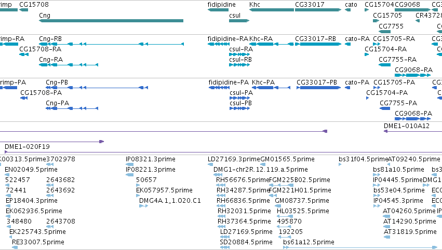The width and height of the screenshot is (442, 250).
Task: Select the 495870 feature label
Action: coord(289,221)
